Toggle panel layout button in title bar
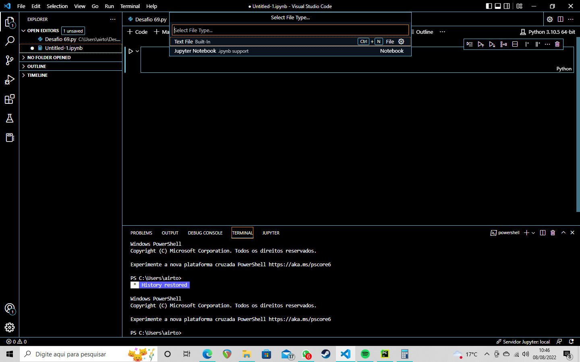Viewport: 580px width, 362px height. pos(498,6)
